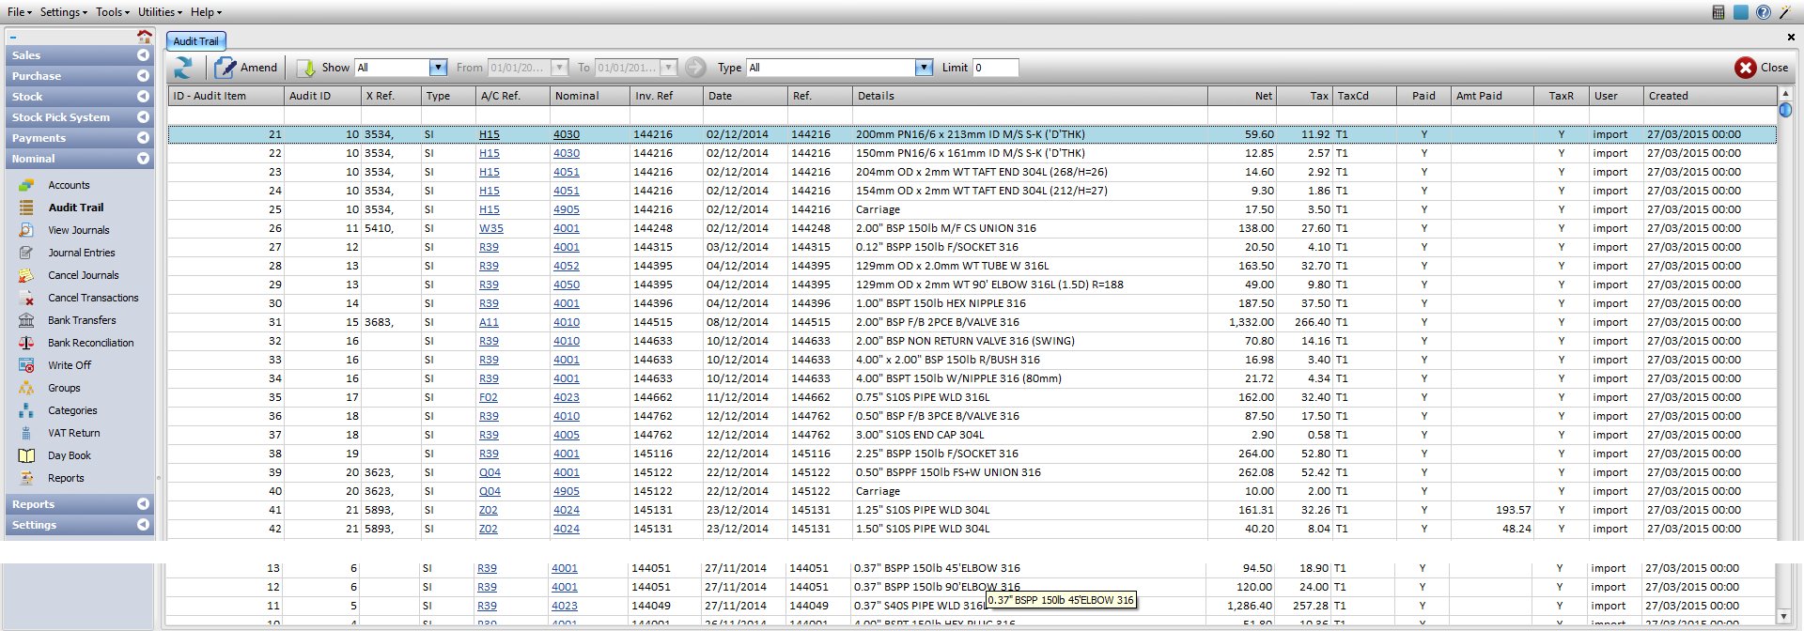
Task: Select the Audit Trail tab
Action: pyautogui.click(x=195, y=41)
